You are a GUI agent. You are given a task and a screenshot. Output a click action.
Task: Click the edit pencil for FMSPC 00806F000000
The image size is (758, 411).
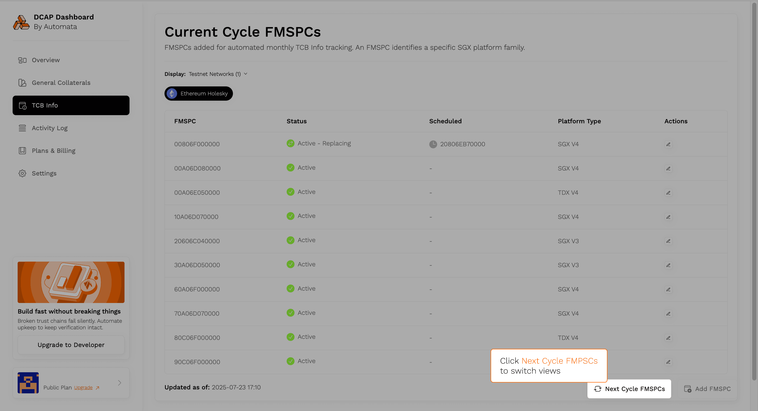tap(668, 144)
